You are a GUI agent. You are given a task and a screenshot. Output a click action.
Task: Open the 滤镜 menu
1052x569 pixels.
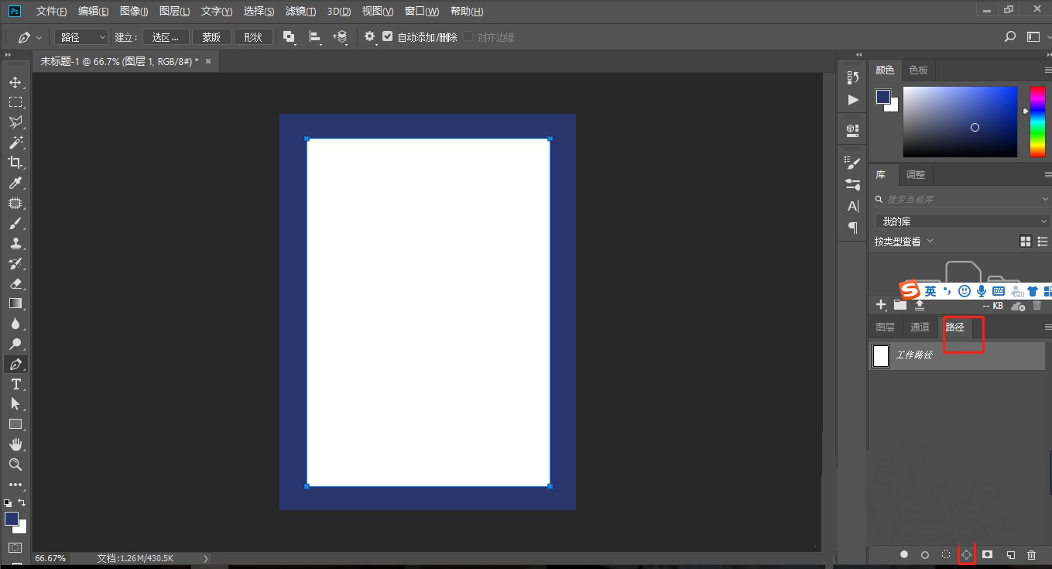[x=300, y=11]
